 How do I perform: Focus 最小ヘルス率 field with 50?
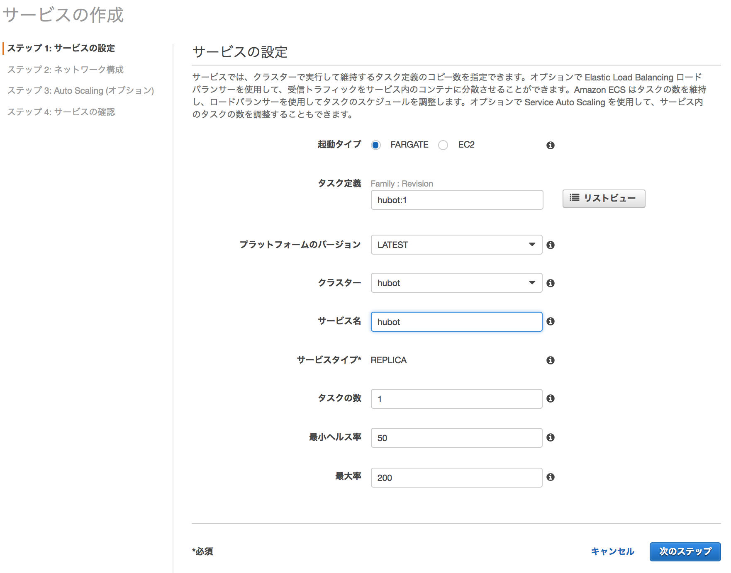(456, 438)
